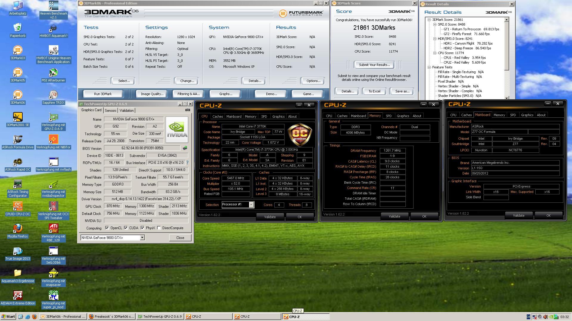Click the To Excel button
Image resolution: width=572 pixels, height=321 pixels.
(x=374, y=91)
